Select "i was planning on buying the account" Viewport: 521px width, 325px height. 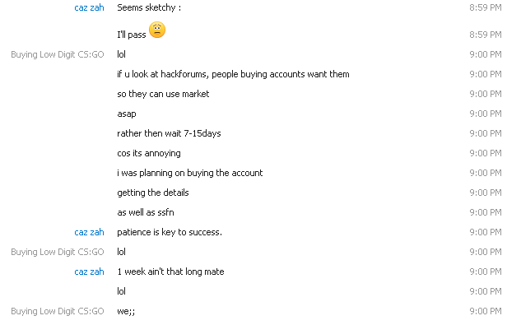coord(190,173)
